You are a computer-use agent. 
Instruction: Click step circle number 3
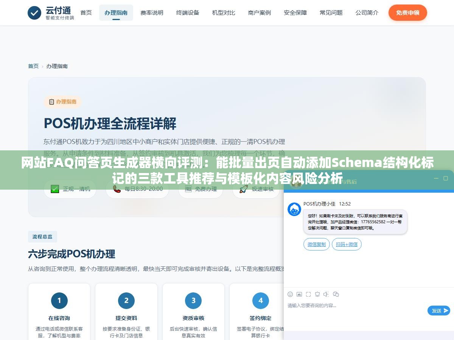coord(193,301)
